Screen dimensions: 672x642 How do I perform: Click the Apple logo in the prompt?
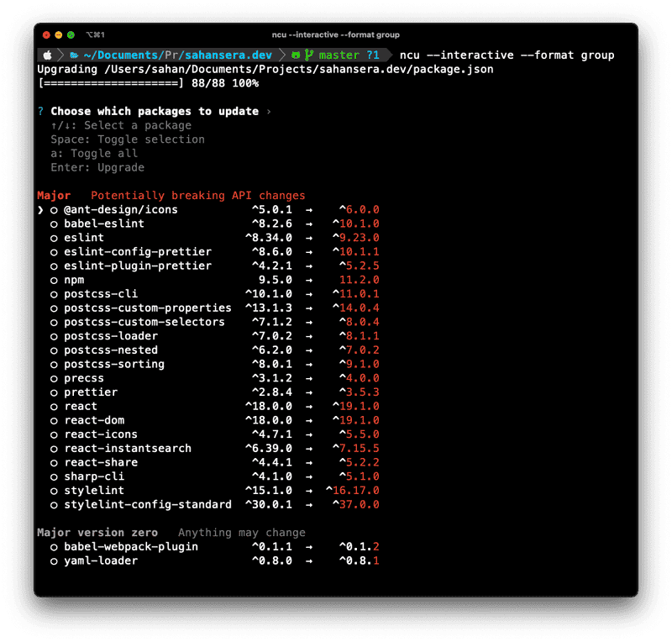tap(48, 55)
